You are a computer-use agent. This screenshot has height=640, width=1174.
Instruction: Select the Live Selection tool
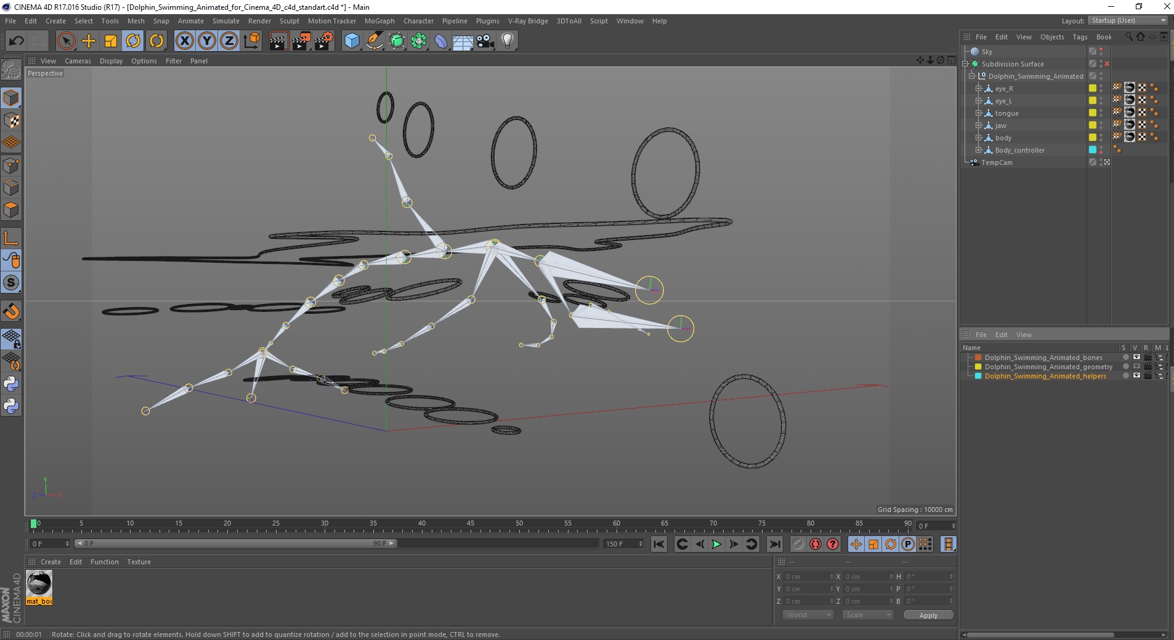point(66,41)
